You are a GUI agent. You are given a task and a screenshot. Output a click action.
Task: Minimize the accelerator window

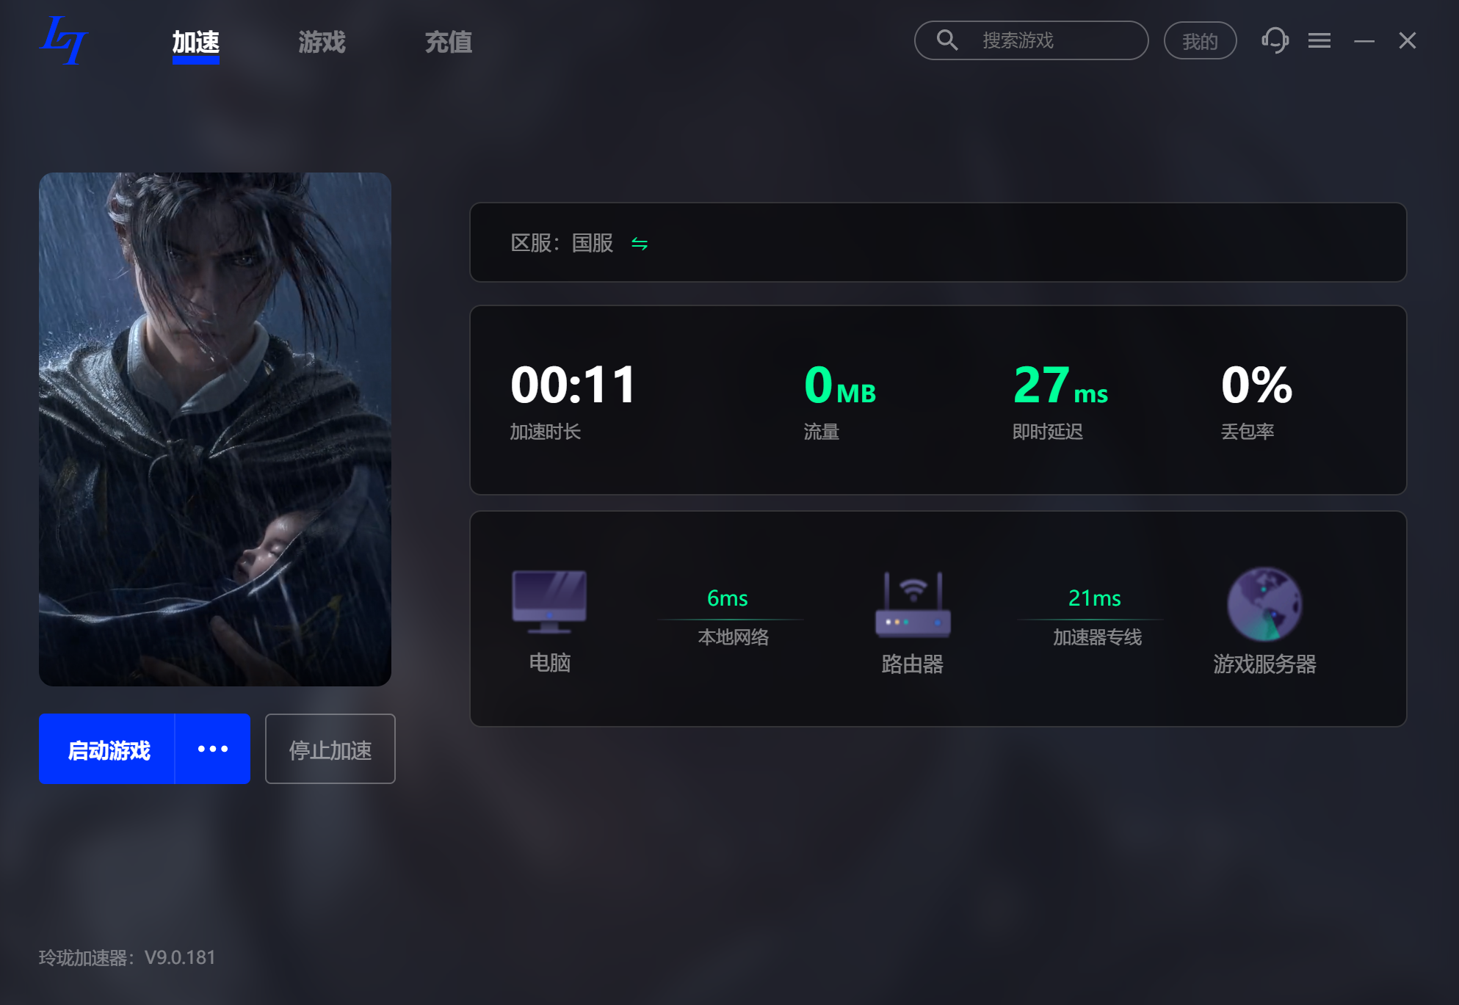1364,41
